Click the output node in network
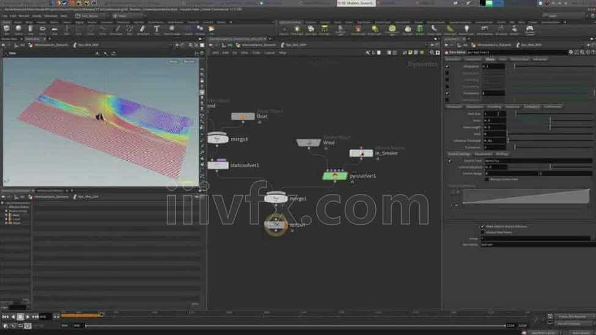Viewport: 596px width, 335px height. [276, 225]
